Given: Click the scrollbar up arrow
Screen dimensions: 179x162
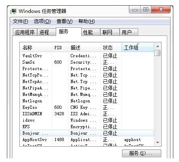Looking at the screenshot, I should 158,46.
